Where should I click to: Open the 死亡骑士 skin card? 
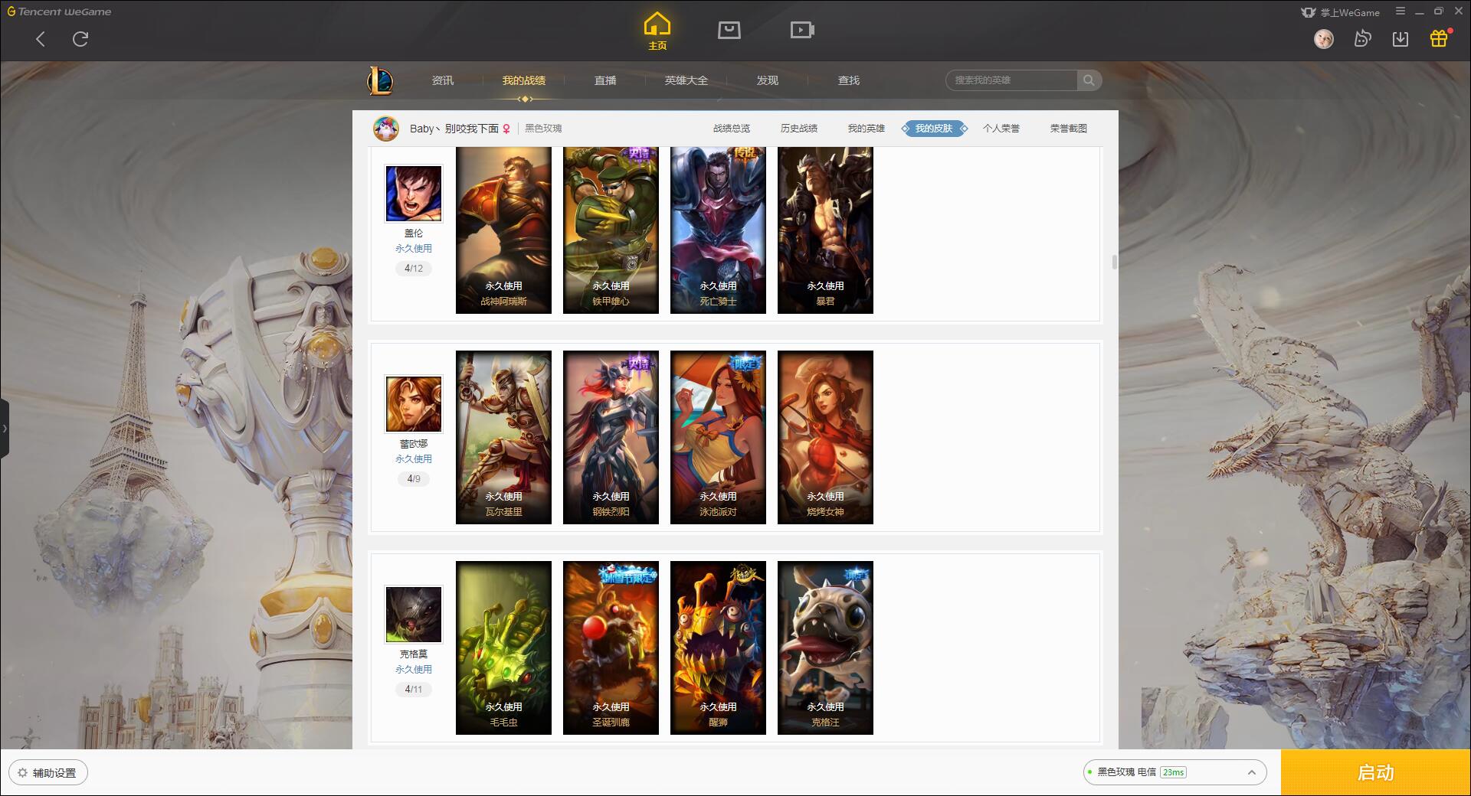pos(718,230)
